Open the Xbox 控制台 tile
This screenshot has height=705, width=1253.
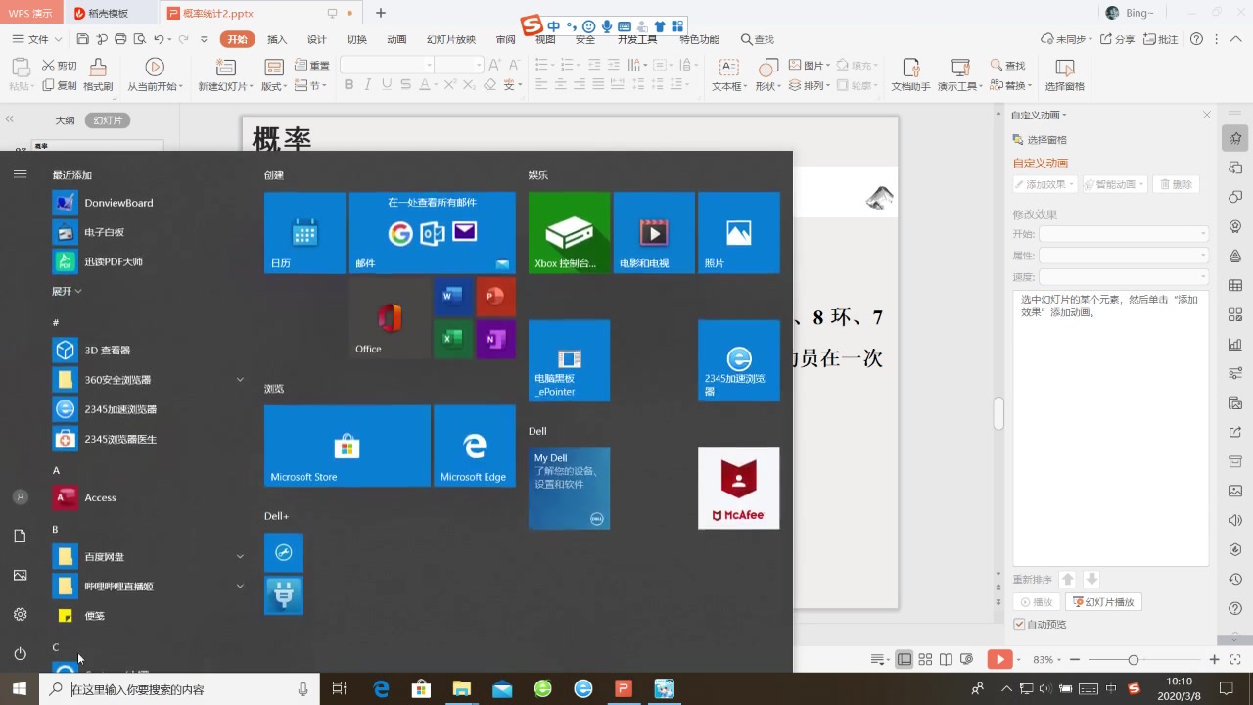tap(569, 232)
